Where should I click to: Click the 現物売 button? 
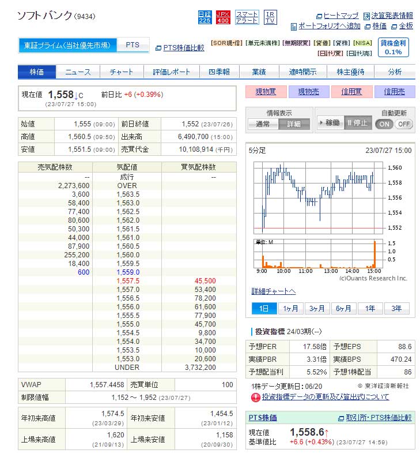click(x=309, y=92)
